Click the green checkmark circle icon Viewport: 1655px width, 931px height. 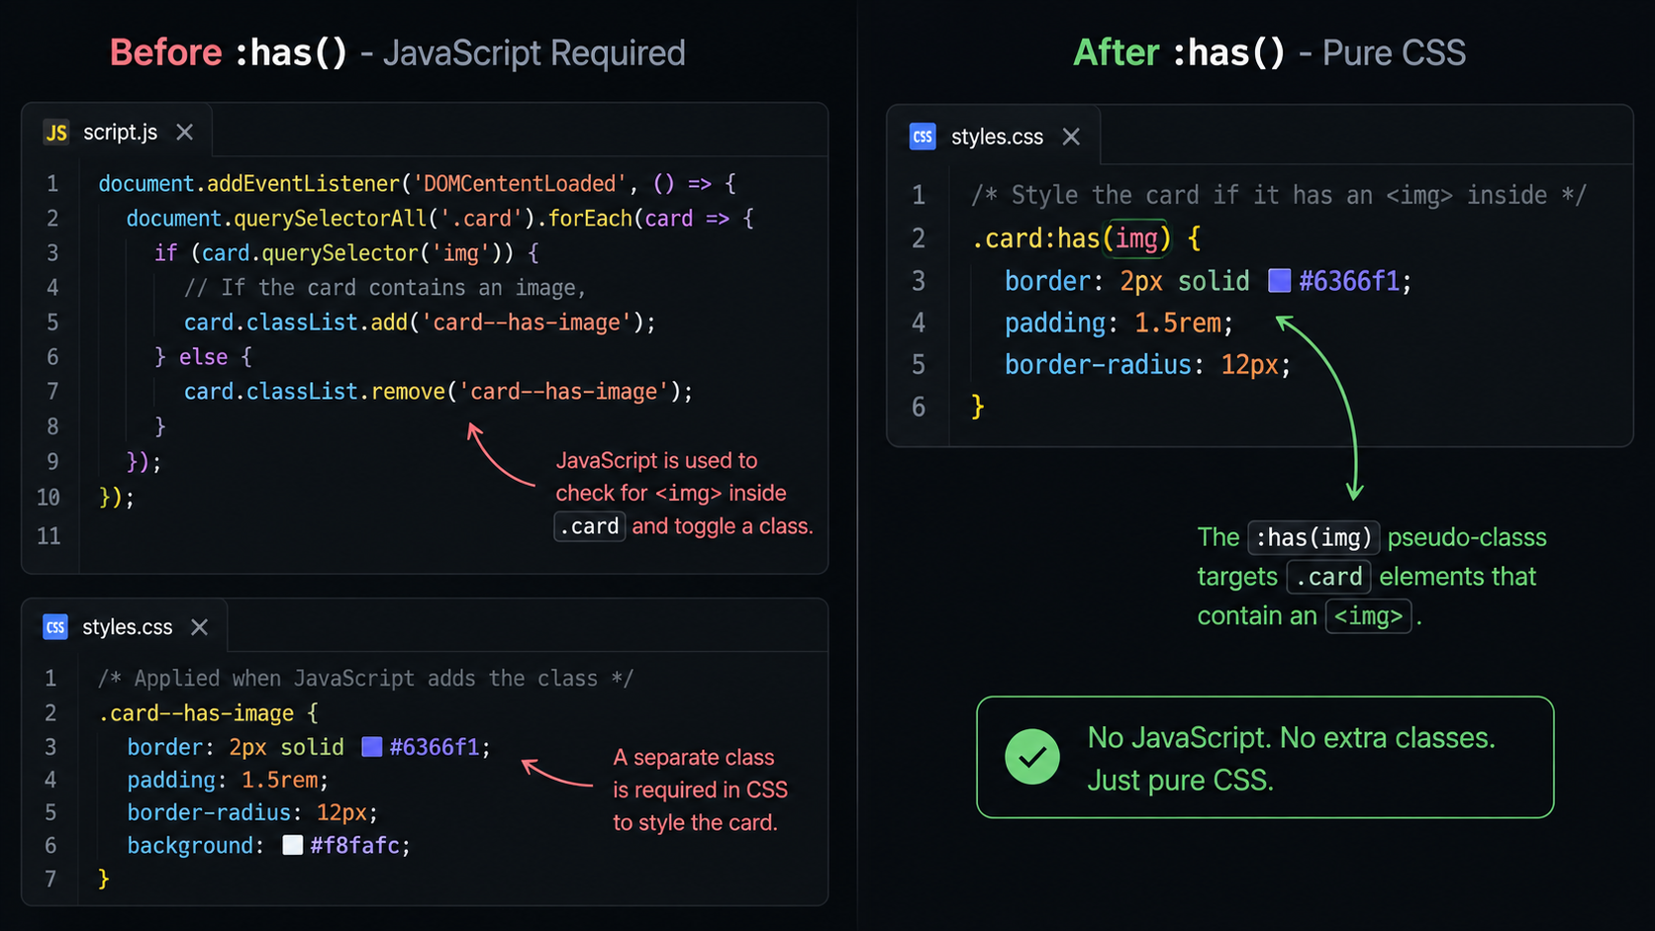[1032, 757]
